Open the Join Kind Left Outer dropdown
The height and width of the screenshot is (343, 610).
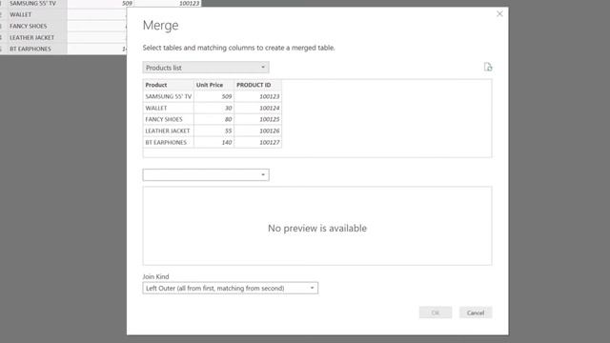231,288
